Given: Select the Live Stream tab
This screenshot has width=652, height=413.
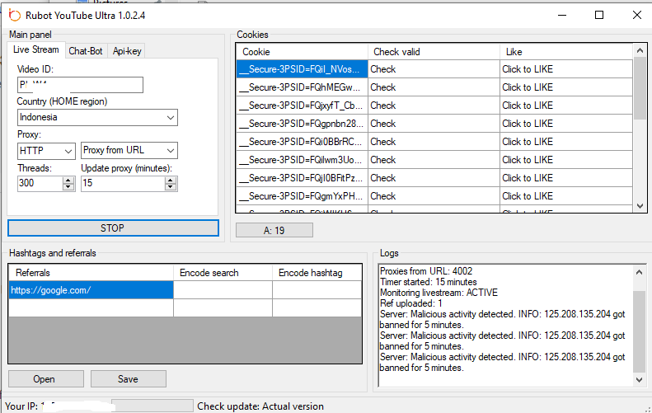Looking at the screenshot, I should tap(36, 50).
